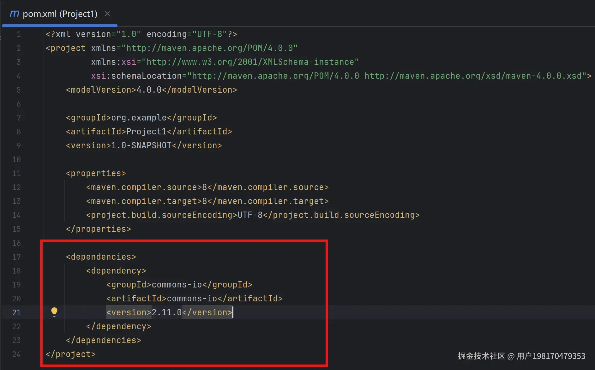This screenshot has width=595, height=370.
Task: Close the pom.xml (Project1) tab
Action: coord(107,14)
